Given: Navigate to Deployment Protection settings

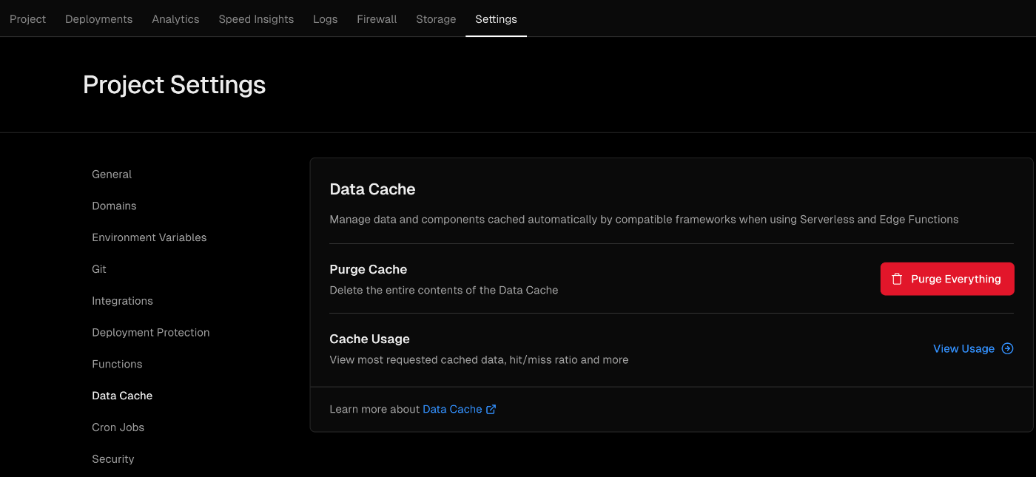Looking at the screenshot, I should [150, 333].
